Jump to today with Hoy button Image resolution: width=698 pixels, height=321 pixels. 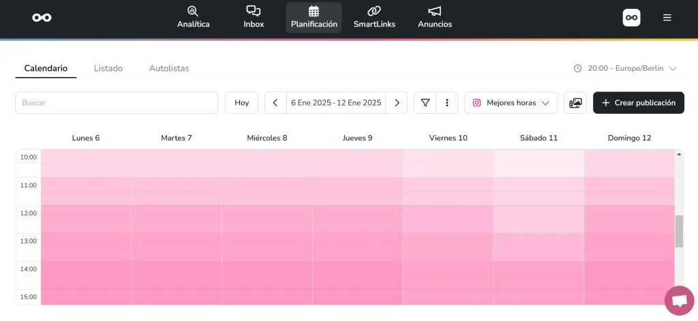click(242, 102)
